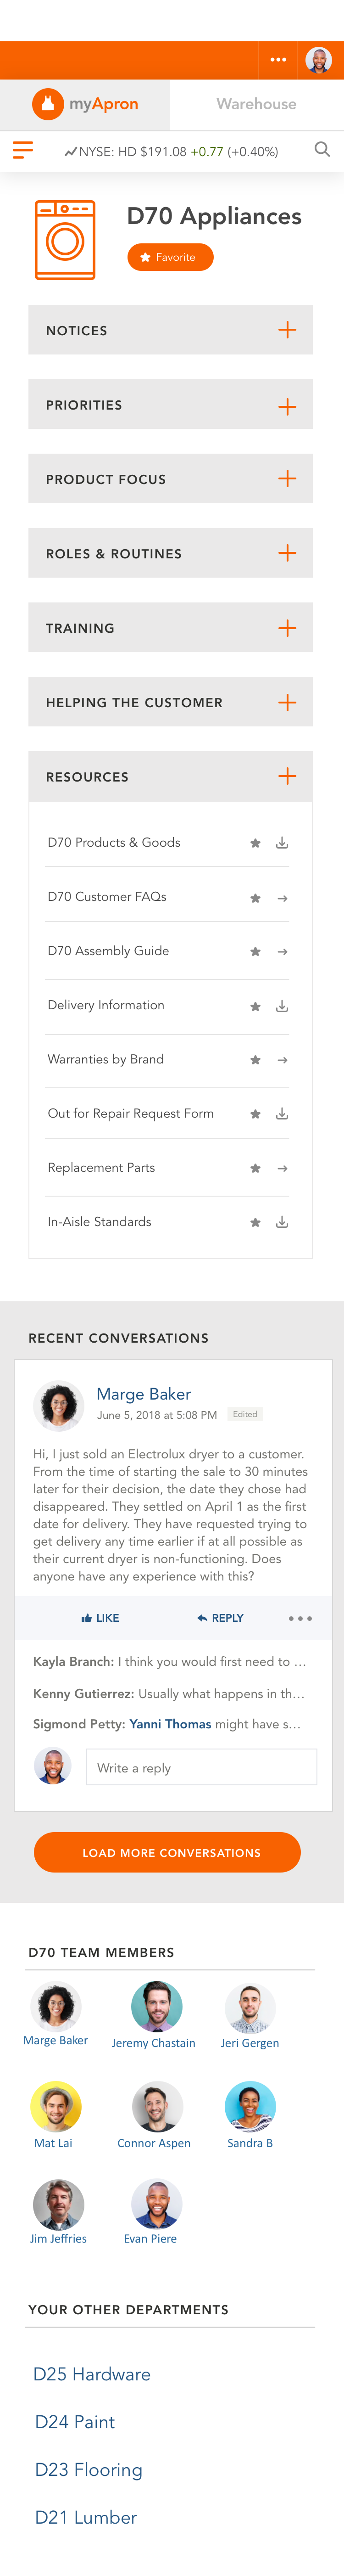Download D70 Products & Goods file

point(282,843)
